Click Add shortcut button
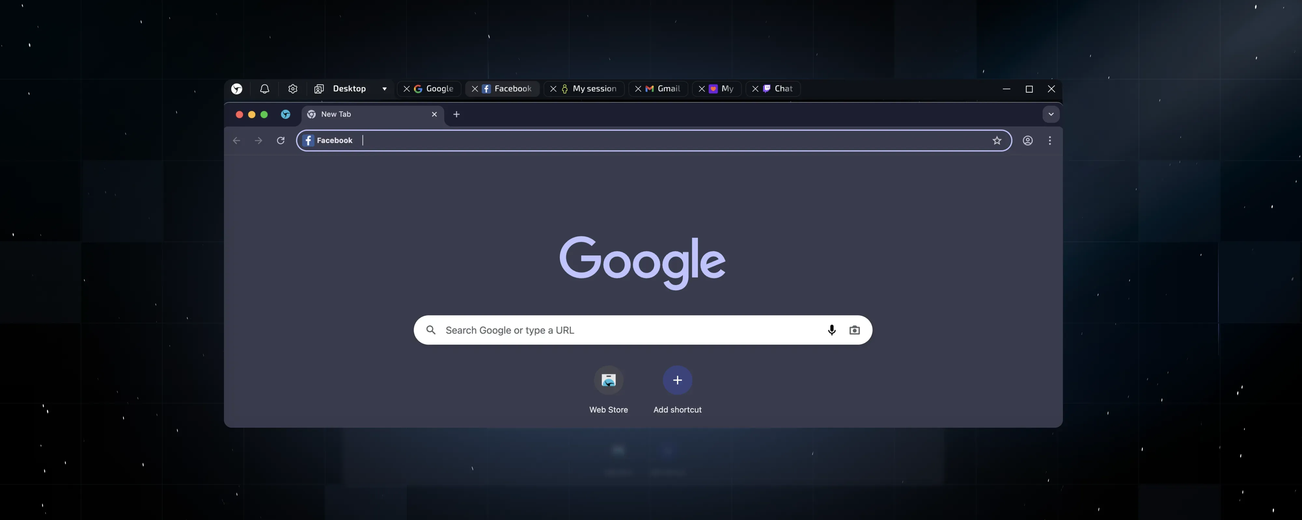The image size is (1302, 520). click(677, 380)
